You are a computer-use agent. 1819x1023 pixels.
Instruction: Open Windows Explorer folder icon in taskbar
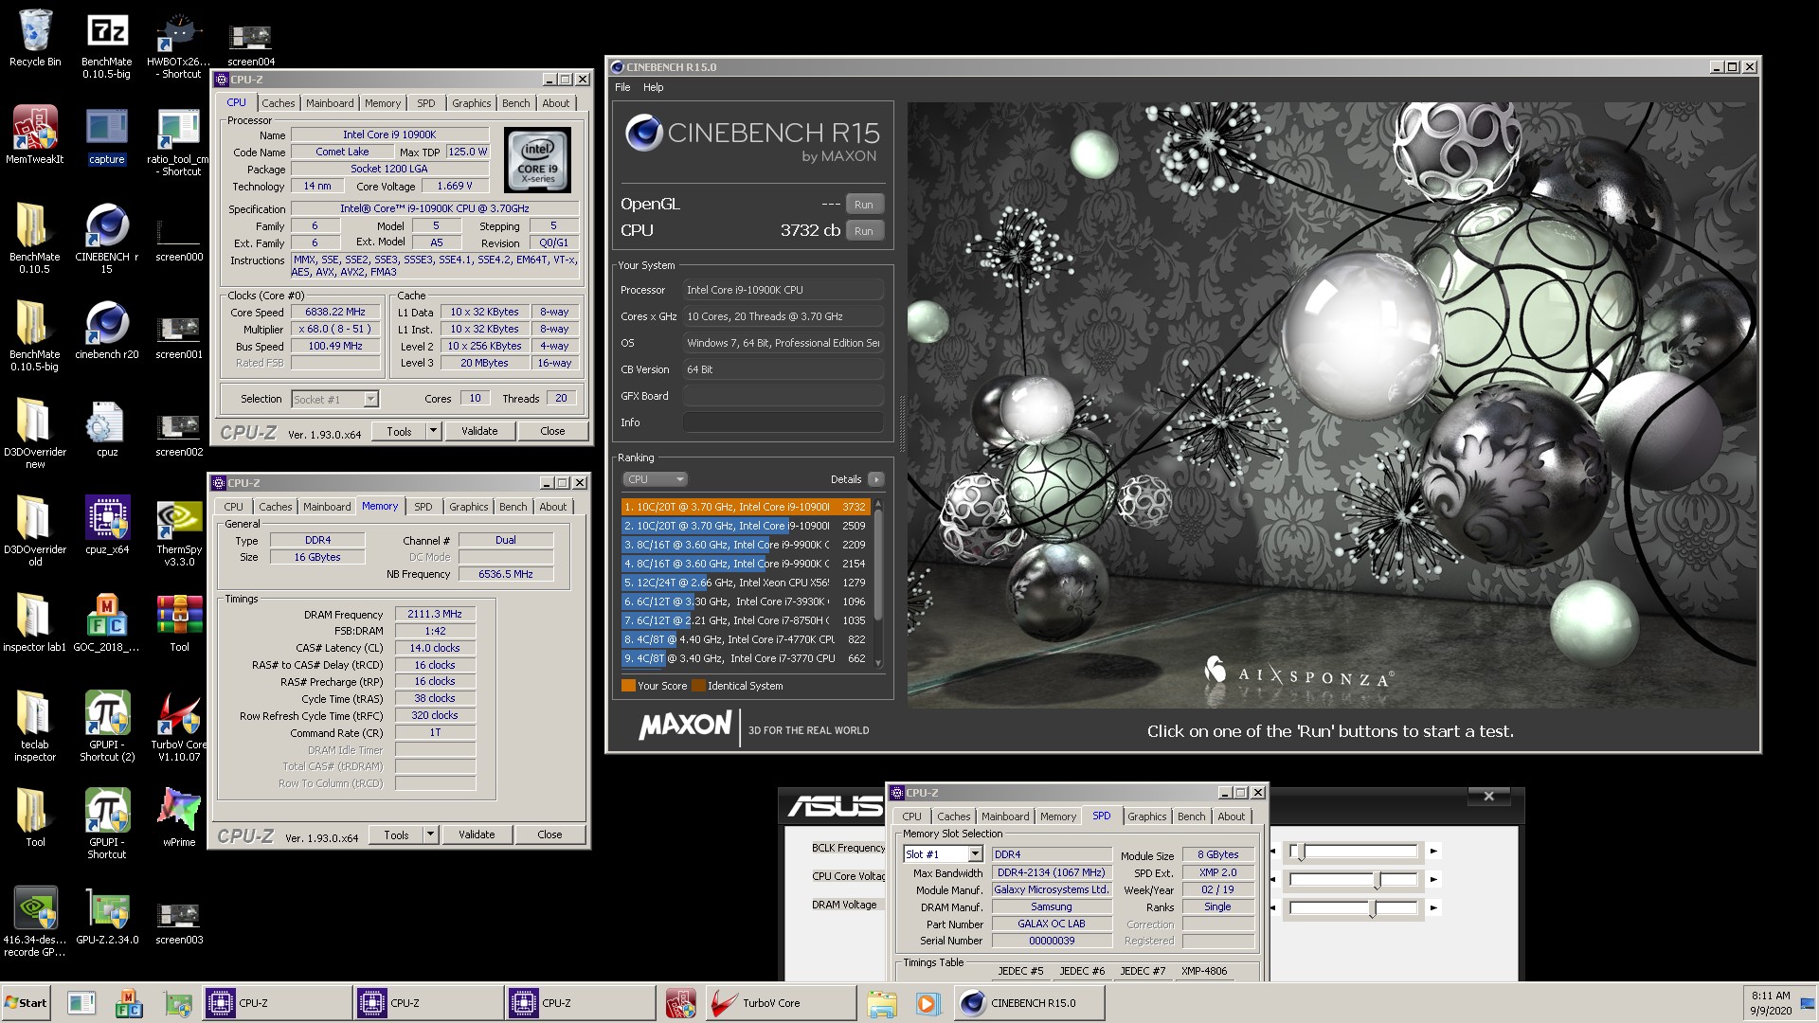click(x=882, y=1003)
